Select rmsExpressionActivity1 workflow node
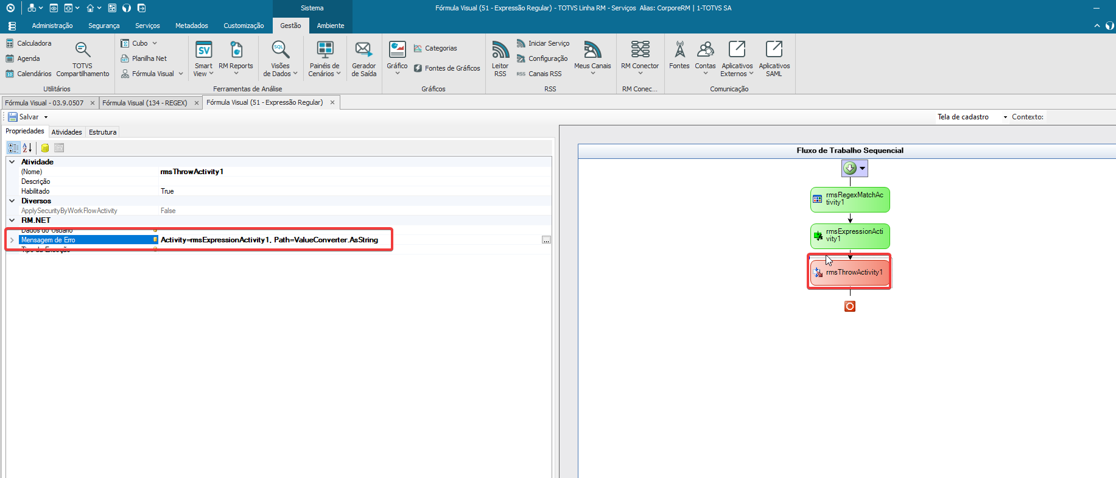Image resolution: width=1116 pixels, height=478 pixels. (x=850, y=236)
